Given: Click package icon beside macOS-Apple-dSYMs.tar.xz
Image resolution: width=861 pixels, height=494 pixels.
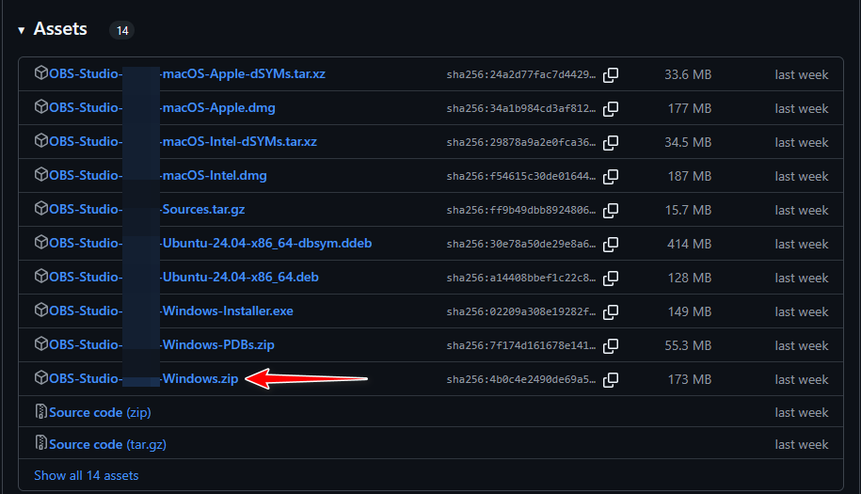Looking at the screenshot, I should click(x=41, y=73).
